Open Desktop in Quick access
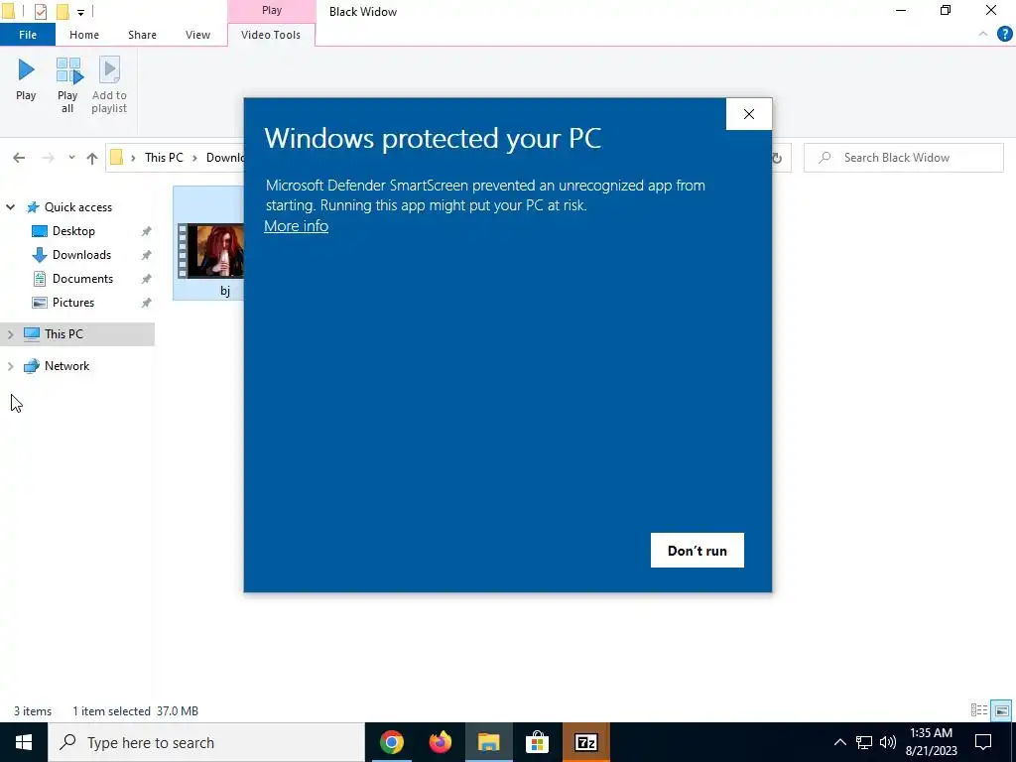This screenshot has height=762, width=1016. click(x=73, y=231)
